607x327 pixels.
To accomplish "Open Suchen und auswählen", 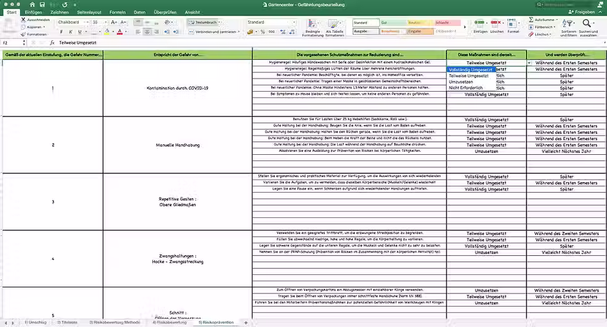I will 588,27.
